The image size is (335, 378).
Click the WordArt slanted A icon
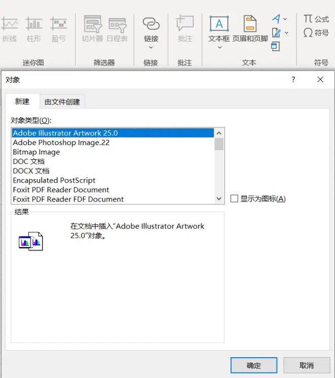276,19
